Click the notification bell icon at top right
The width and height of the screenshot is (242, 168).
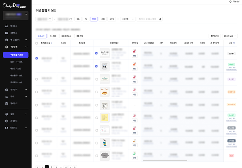[230, 1]
